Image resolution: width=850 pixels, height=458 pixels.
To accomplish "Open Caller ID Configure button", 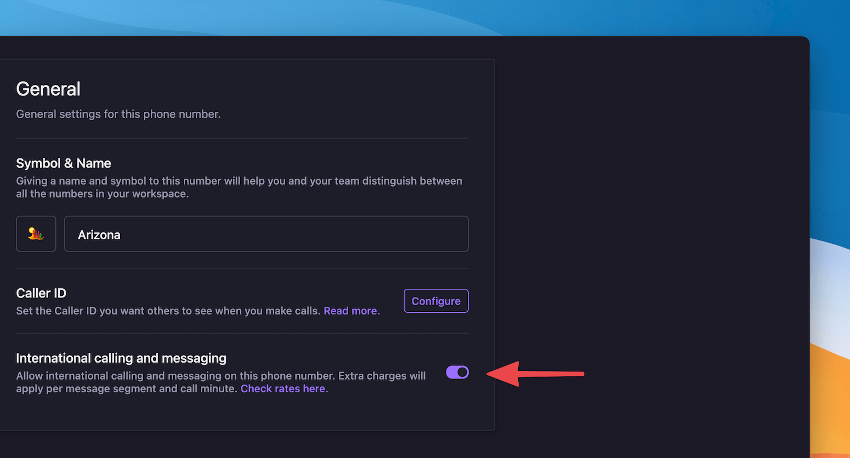I will point(436,301).
